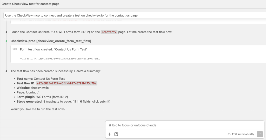Click the plus icon to add attachment
Screen dimensions: 266x140
[x=110, y=134]
